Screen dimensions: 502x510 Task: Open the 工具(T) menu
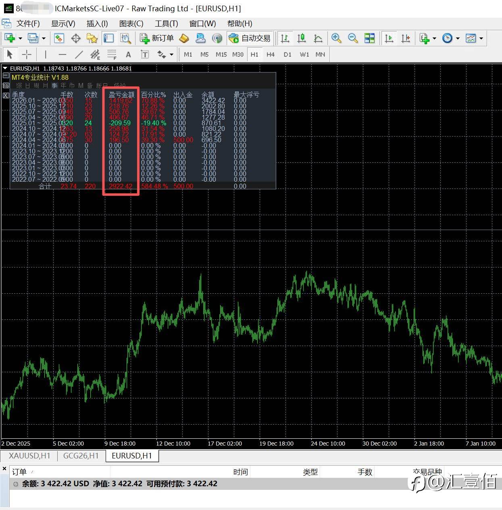click(166, 23)
